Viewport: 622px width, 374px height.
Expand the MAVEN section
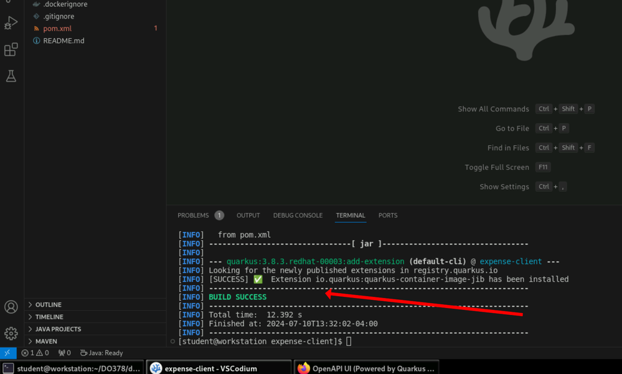[46, 341]
